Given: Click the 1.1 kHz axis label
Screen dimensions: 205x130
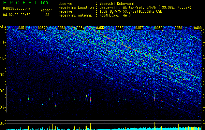Looking at the screenshot, I should [x=3, y=42].
